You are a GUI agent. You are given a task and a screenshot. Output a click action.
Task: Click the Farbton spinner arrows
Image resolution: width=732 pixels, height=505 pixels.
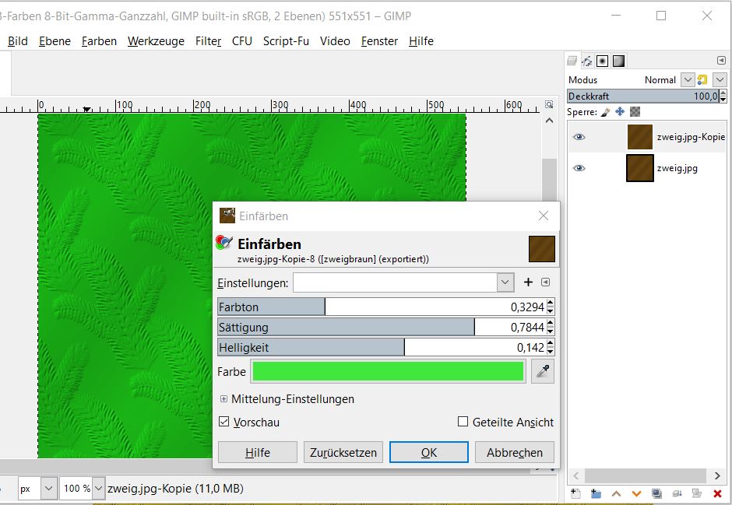click(551, 307)
